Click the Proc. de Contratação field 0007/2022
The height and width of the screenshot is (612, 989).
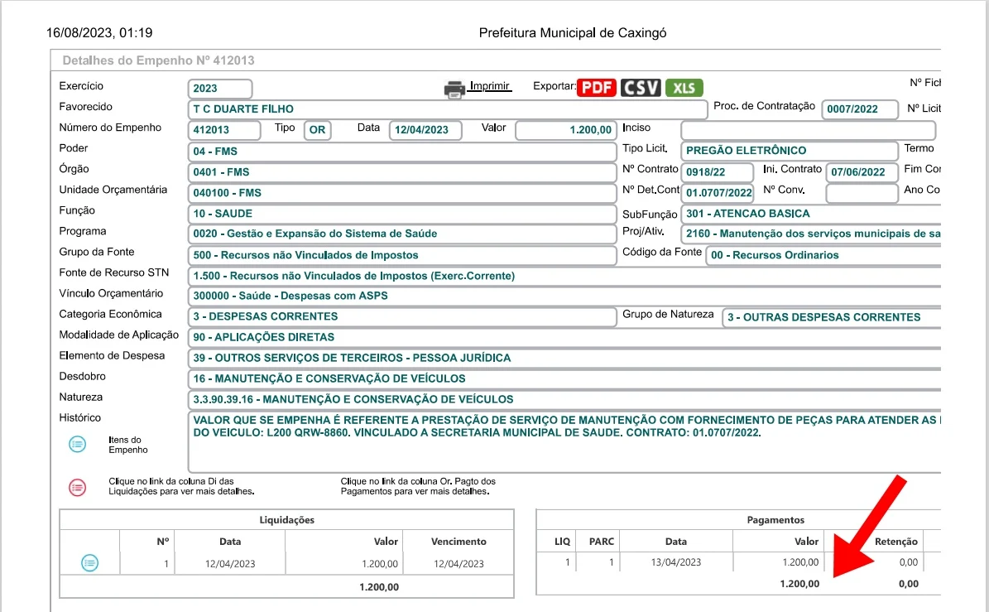click(x=861, y=109)
